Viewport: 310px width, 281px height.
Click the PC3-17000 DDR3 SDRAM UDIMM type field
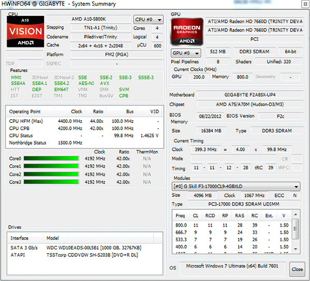pos(244,204)
